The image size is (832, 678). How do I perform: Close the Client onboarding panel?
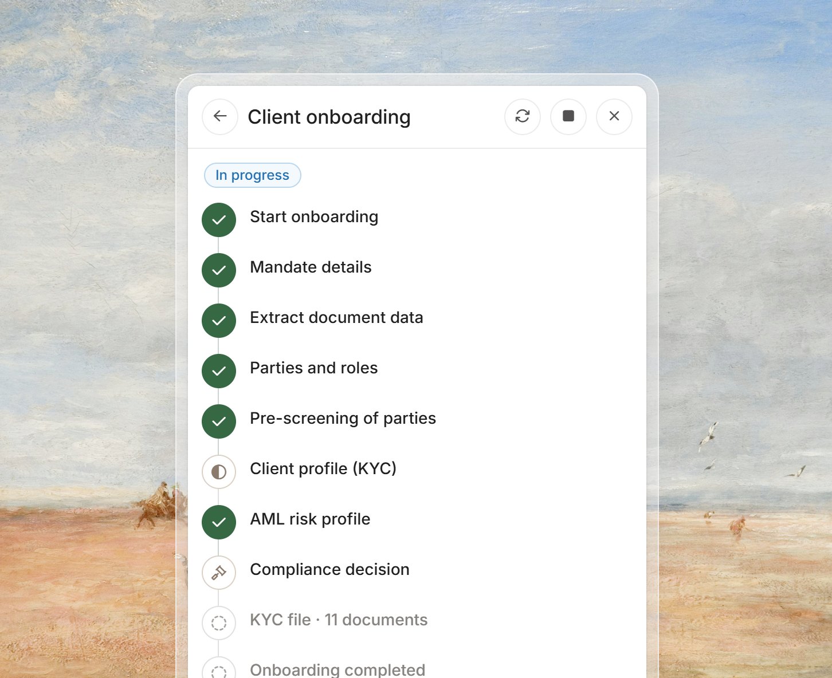point(614,116)
